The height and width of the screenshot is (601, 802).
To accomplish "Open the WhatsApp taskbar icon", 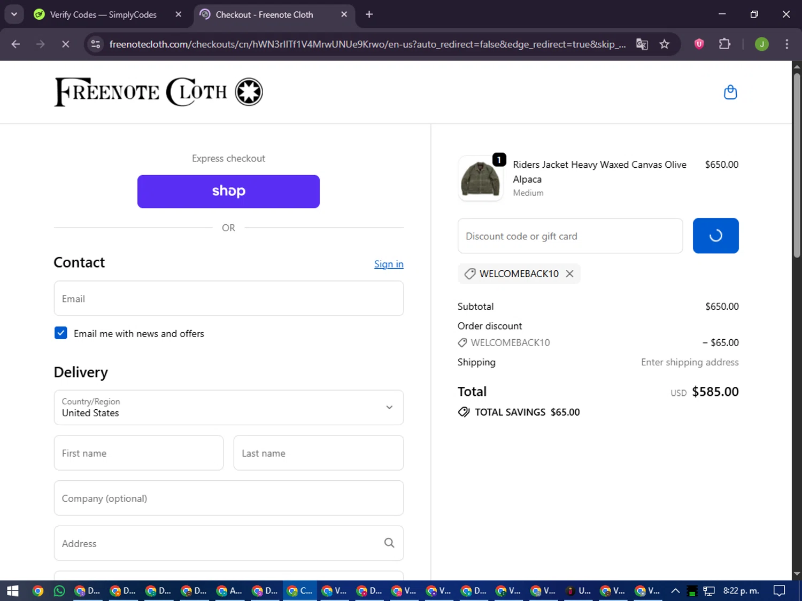I will pyautogui.click(x=59, y=591).
